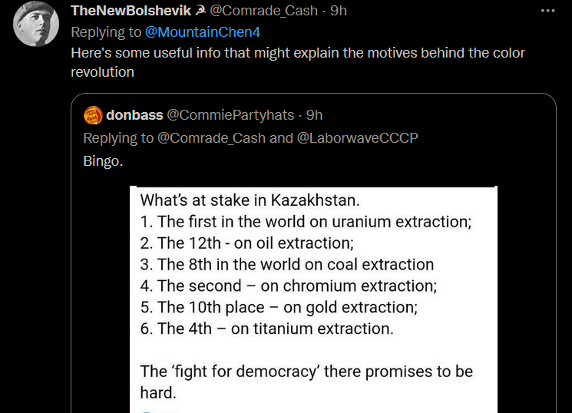Click the "color revolution" tweet text
The height and width of the screenshot is (413, 572).
(102, 72)
